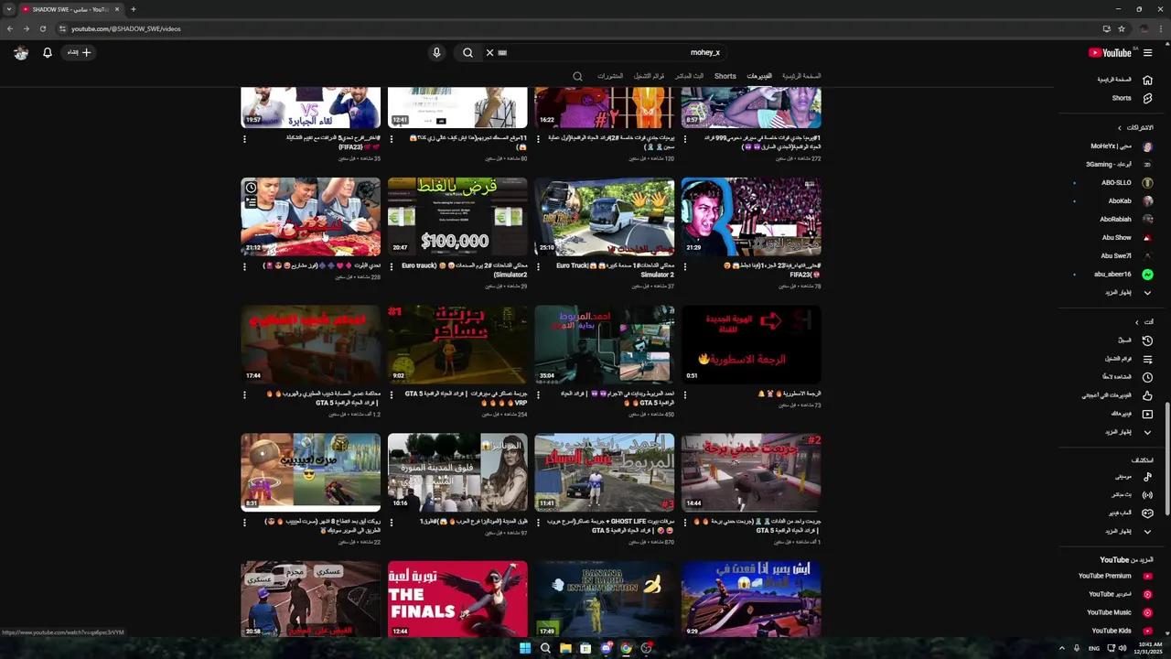Open Live broadcast icon under Explore

coord(1147,494)
